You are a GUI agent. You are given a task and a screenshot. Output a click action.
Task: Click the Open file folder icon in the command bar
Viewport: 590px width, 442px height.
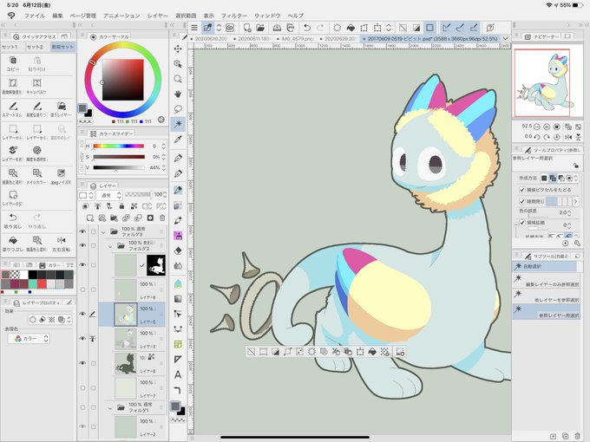260,28
